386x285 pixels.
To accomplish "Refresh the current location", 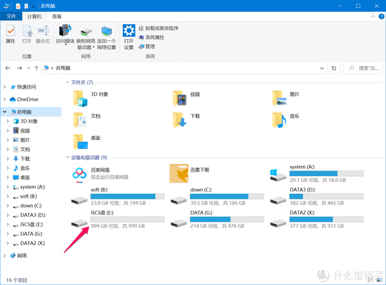I will tap(334, 68).
